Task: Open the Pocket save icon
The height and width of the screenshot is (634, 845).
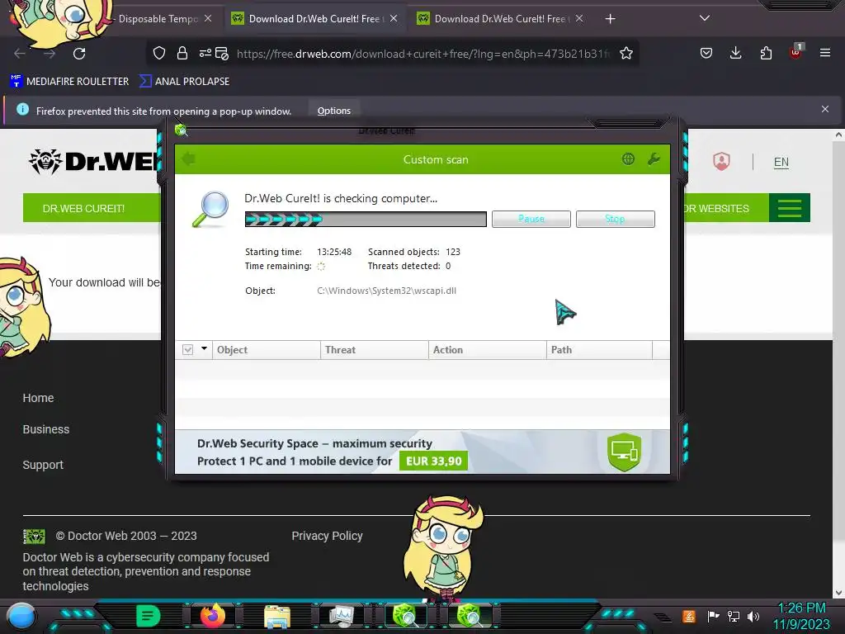Action: click(x=706, y=53)
